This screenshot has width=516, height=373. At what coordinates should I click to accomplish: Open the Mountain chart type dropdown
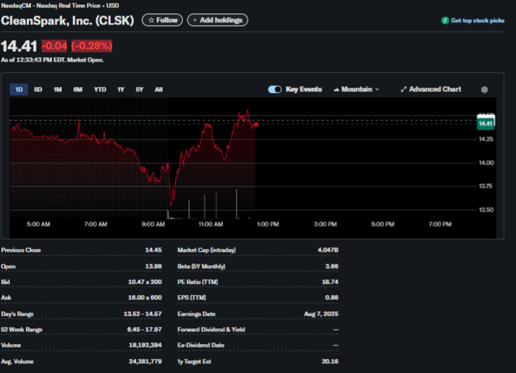[x=356, y=89]
